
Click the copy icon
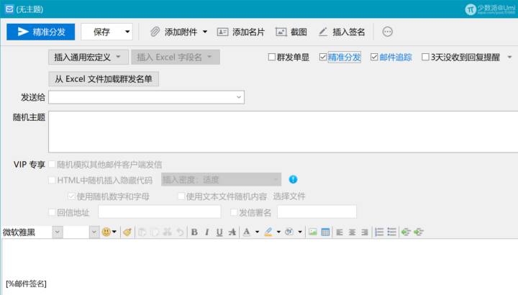click(155, 232)
